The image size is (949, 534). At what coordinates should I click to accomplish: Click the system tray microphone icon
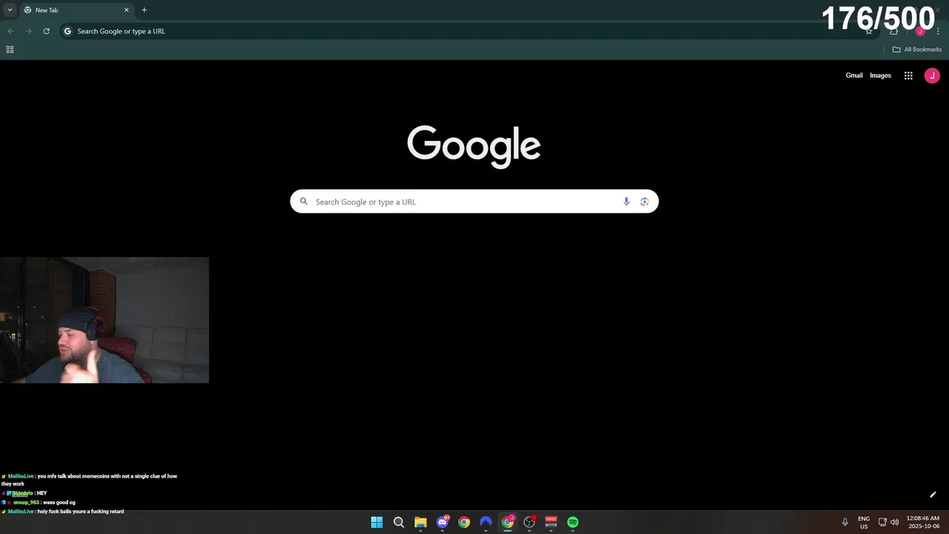(844, 522)
